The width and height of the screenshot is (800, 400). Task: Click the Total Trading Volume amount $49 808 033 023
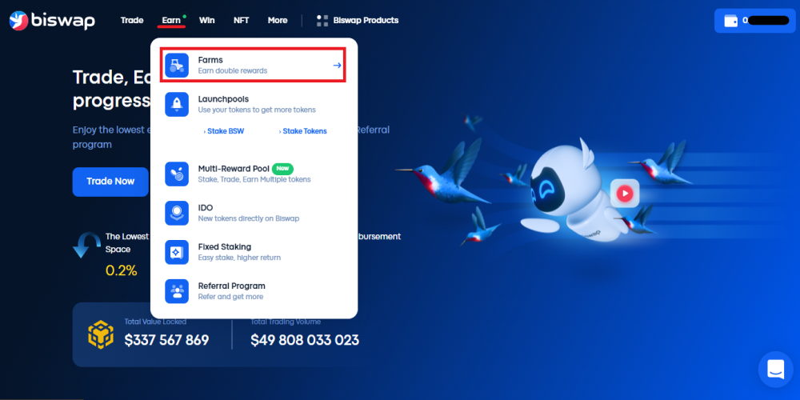[305, 340]
